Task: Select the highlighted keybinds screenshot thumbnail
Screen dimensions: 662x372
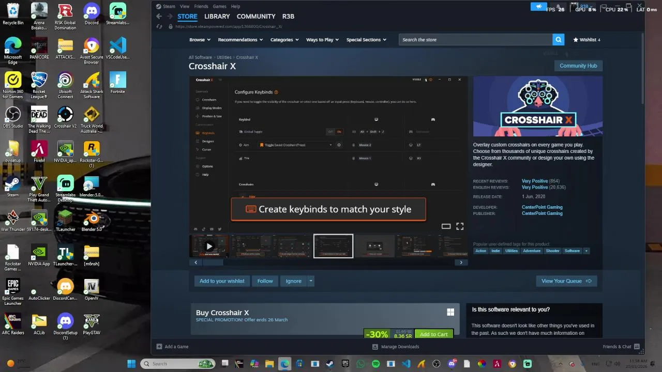Action: coord(333,246)
